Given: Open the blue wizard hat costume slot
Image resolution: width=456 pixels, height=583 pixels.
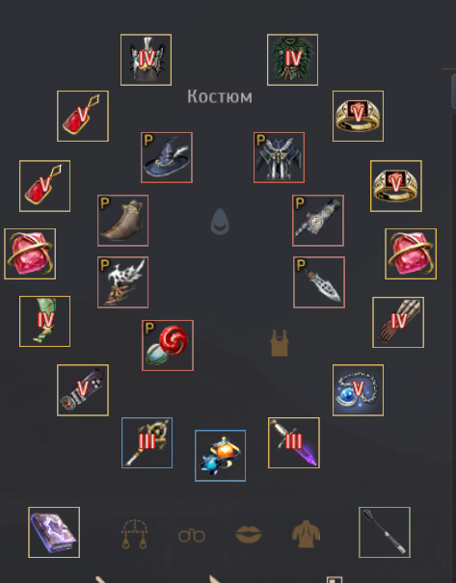Looking at the screenshot, I should click(167, 158).
